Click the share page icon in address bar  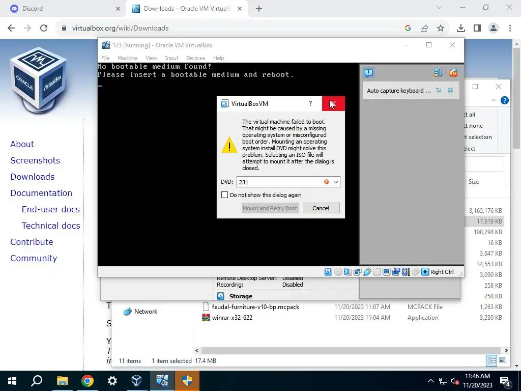424,29
